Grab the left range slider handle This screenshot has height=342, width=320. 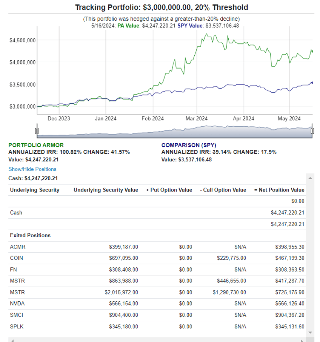(x=37, y=130)
